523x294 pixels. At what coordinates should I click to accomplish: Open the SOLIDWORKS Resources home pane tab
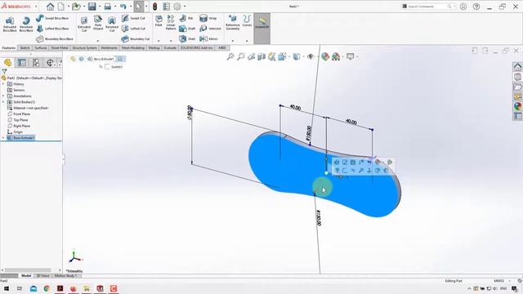pos(517,67)
